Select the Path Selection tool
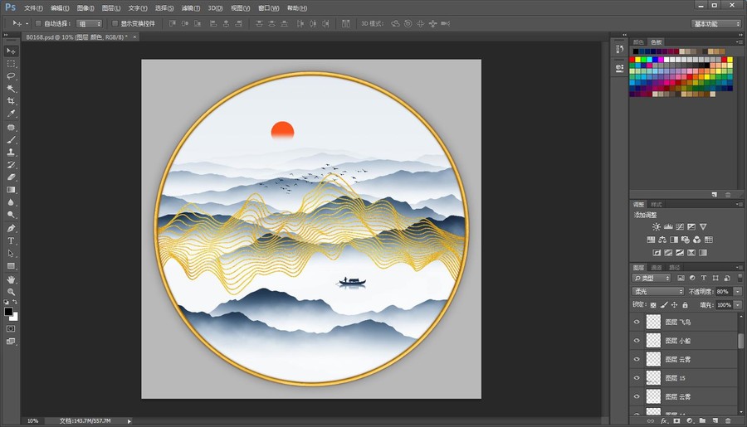 click(x=11, y=253)
